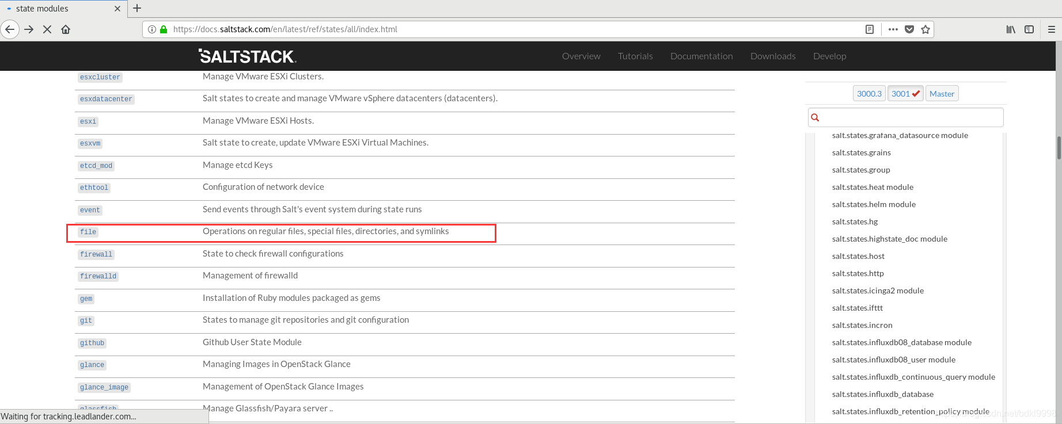Click the browser Forward arrow button

click(29, 29)
